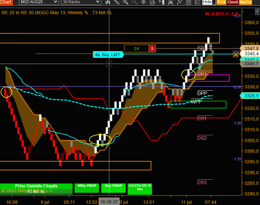Screen dimensions: 260x205
Task: Open the list view toolbar icon
Action: tap(198, 2)
